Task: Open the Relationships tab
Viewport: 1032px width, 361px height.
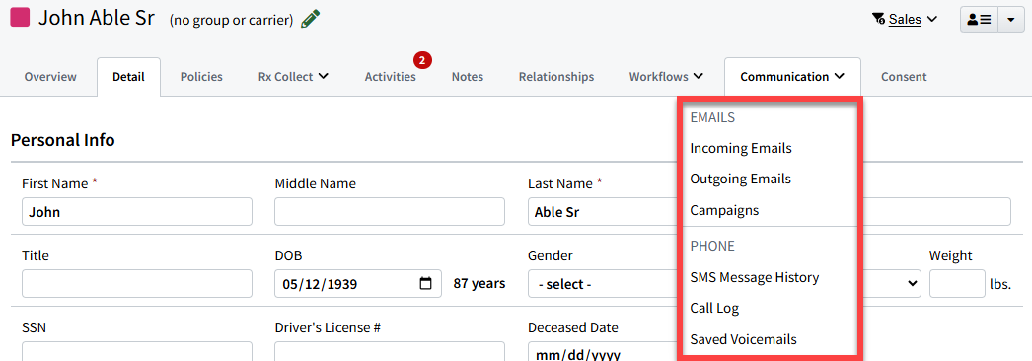Action: point(556,77)
